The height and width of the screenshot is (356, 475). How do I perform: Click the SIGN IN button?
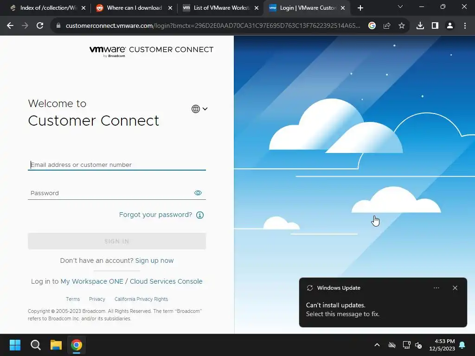click(x=116, y=241)
